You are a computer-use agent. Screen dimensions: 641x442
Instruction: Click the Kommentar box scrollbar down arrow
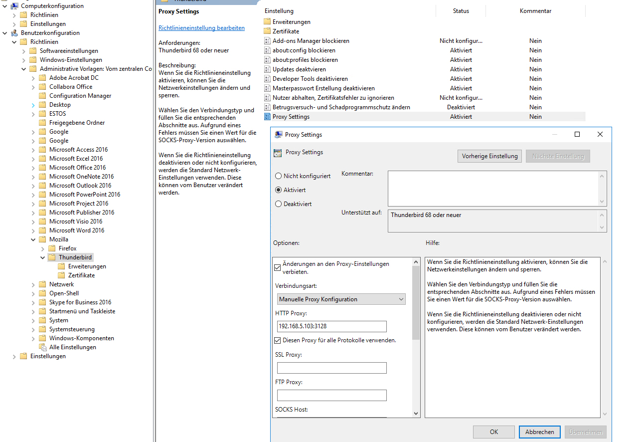(x=603, y=202)
